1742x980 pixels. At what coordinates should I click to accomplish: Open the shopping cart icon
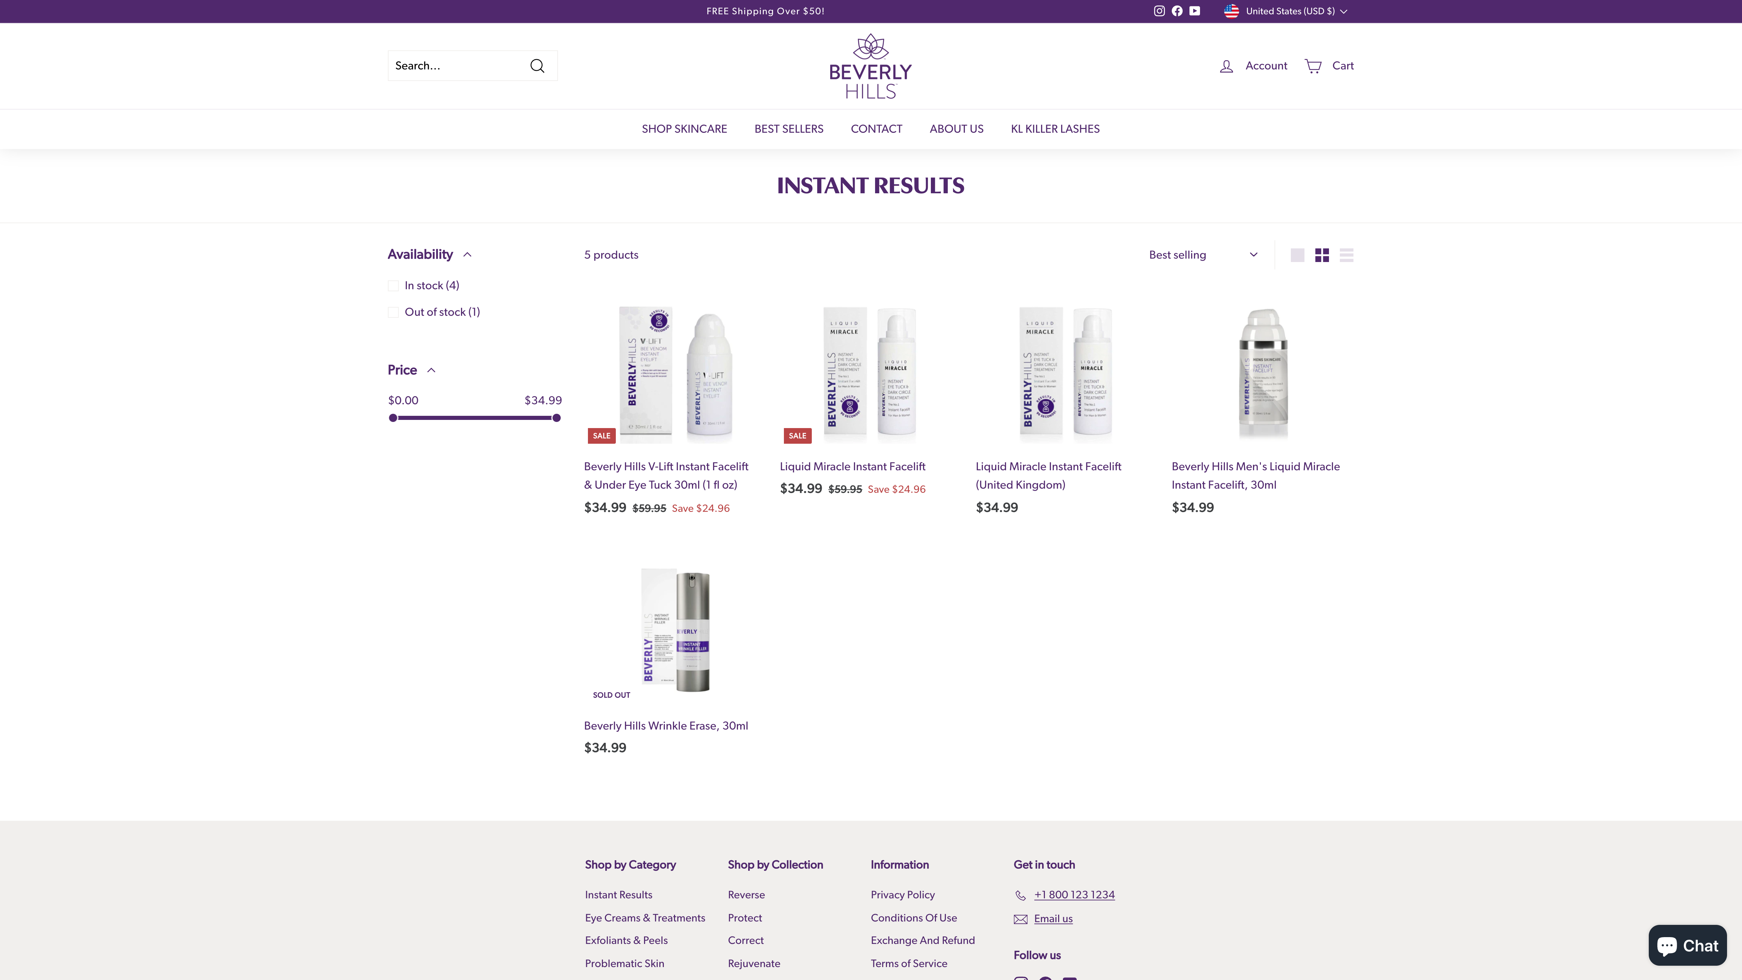click(1313, 66)
